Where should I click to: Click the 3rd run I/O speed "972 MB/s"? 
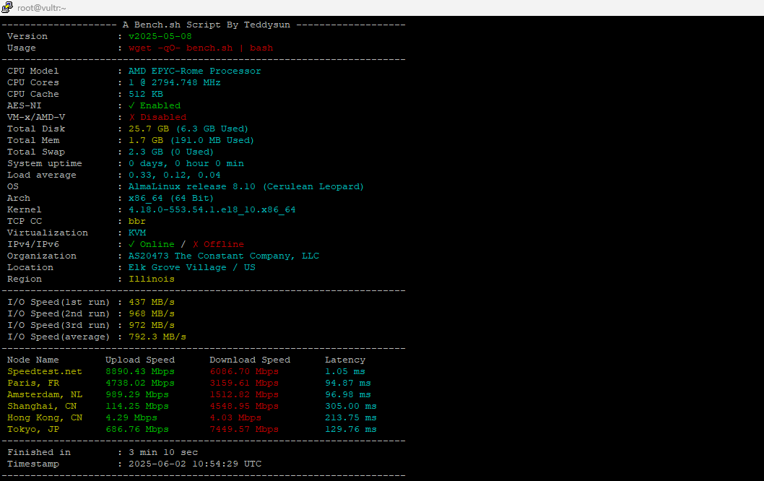pos(152,326)
